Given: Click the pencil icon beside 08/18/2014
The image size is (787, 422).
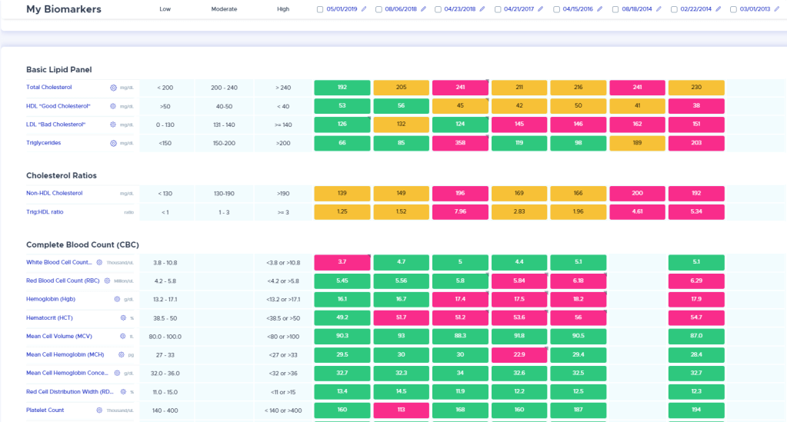Looking at the screenshot, I should point(657,9).
